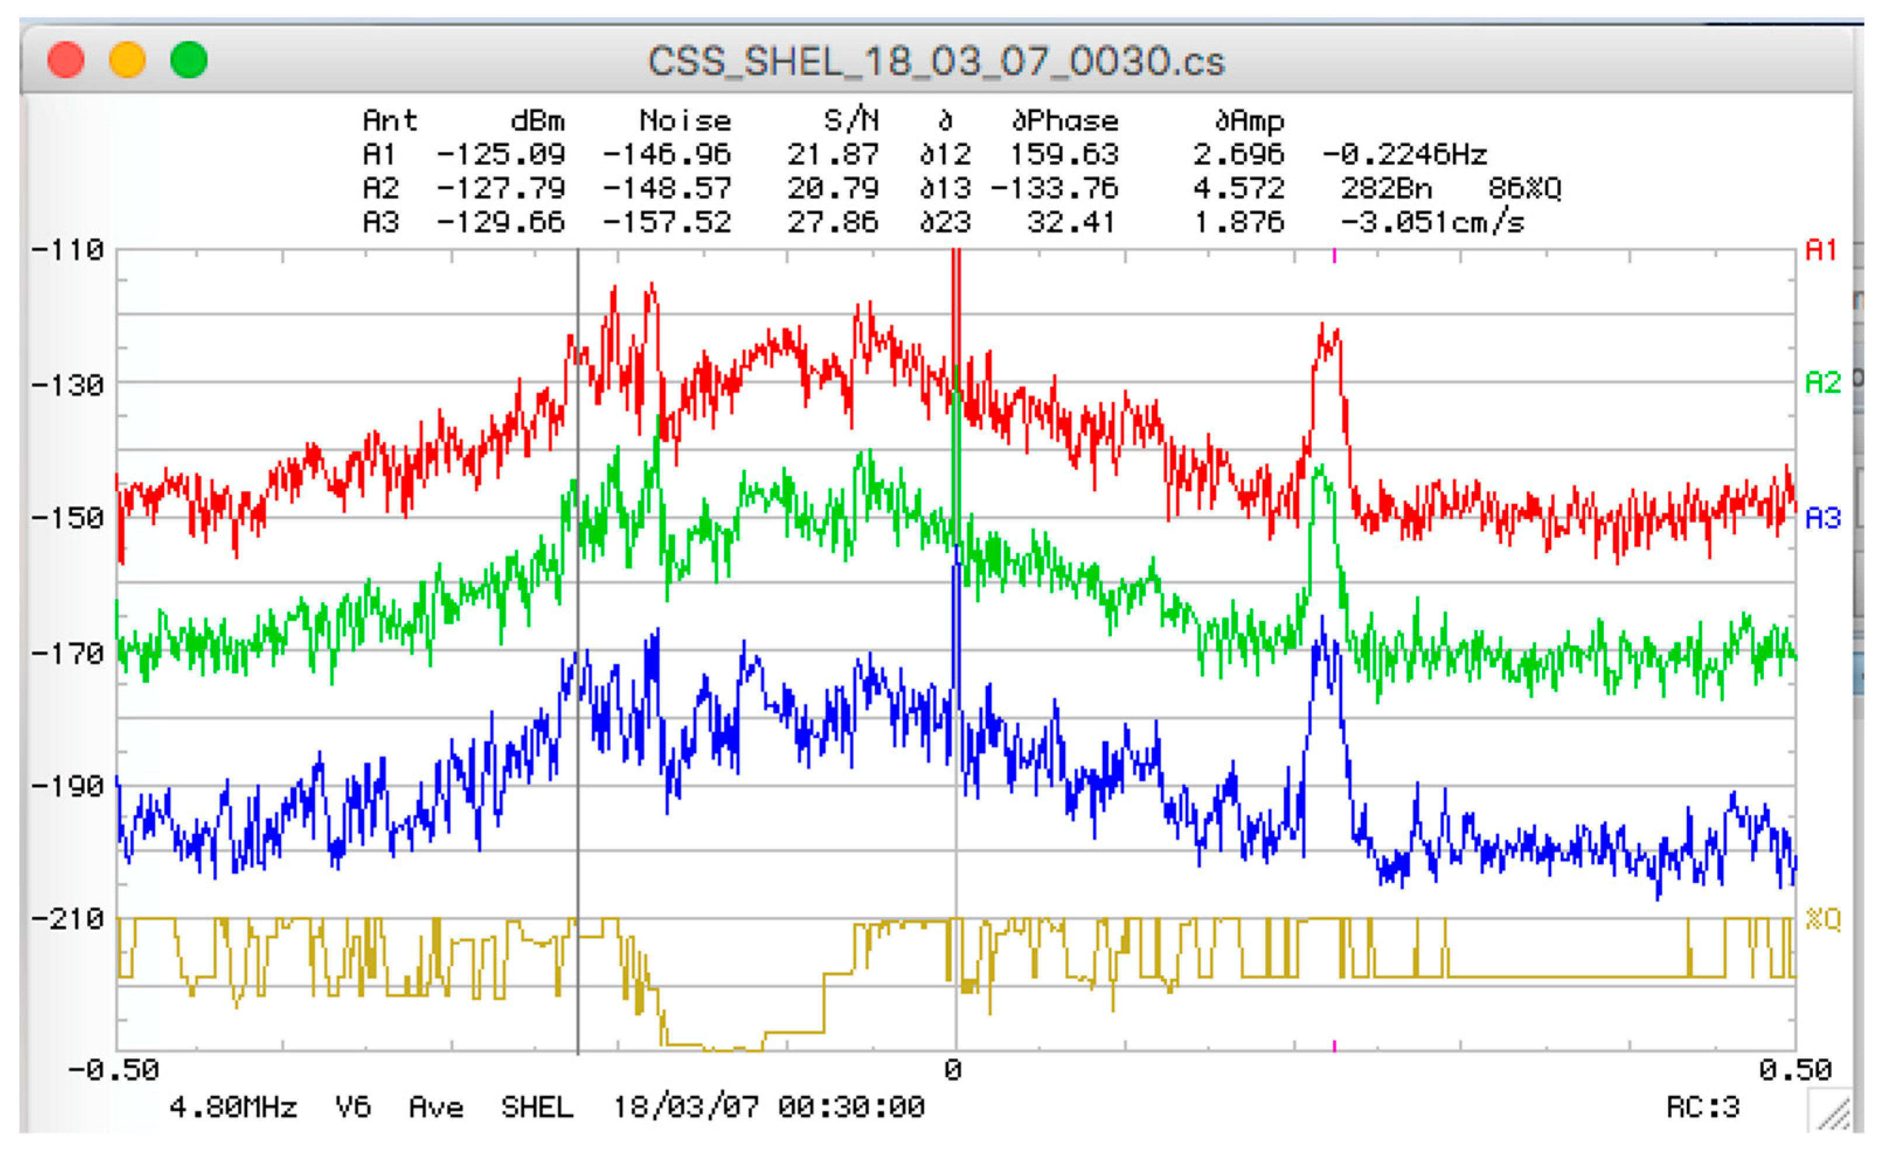
Task: Click the phase value 159.63
Action: pyautogui.click(x=1064, y=155)
